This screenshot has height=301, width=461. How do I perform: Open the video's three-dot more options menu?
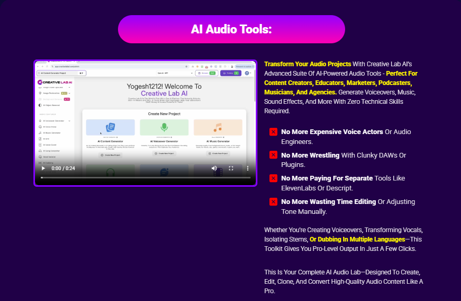tap(247, 168)
